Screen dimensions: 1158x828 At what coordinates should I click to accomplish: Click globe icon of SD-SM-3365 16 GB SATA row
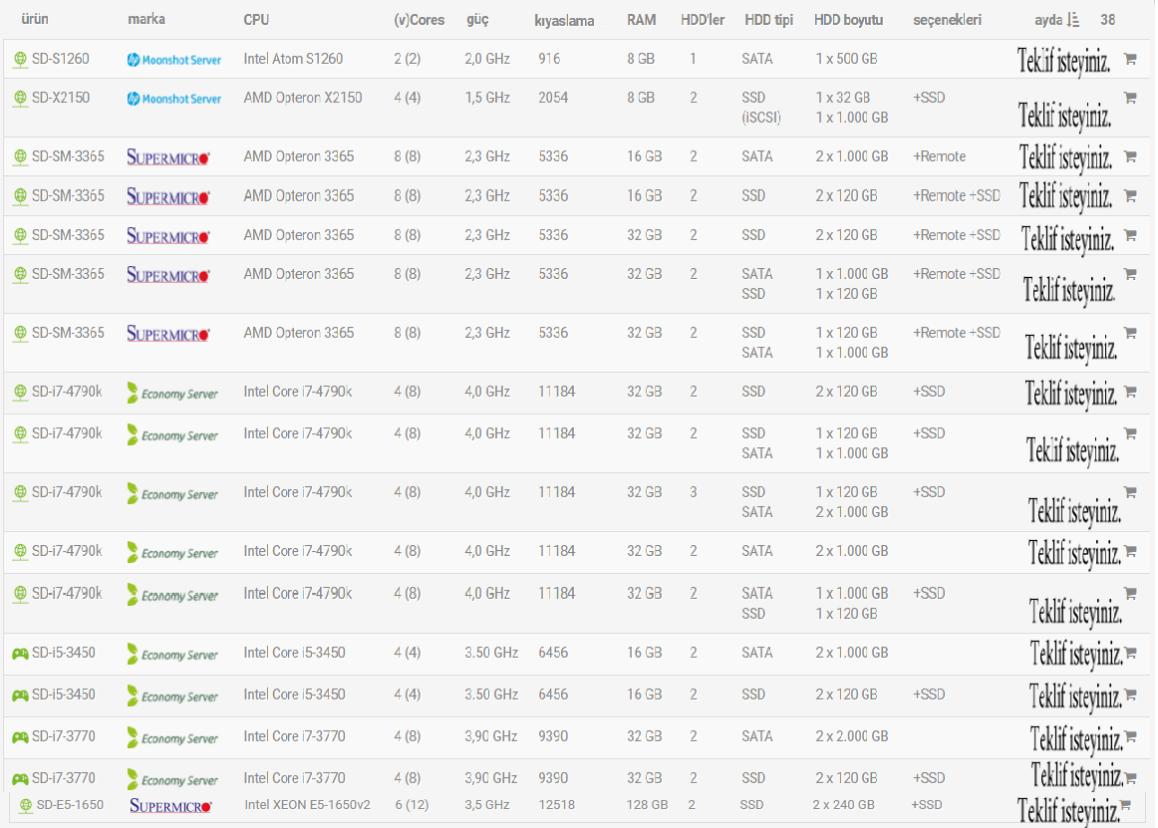click(20, 156)
